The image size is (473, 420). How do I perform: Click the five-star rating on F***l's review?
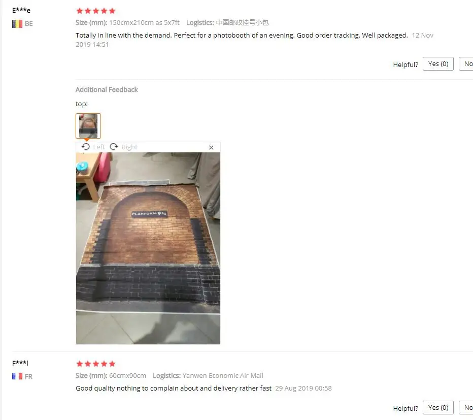click(96, 364)
